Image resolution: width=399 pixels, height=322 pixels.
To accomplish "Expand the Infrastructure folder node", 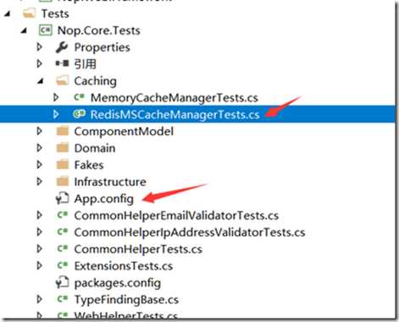I will (x=40, y=182).
